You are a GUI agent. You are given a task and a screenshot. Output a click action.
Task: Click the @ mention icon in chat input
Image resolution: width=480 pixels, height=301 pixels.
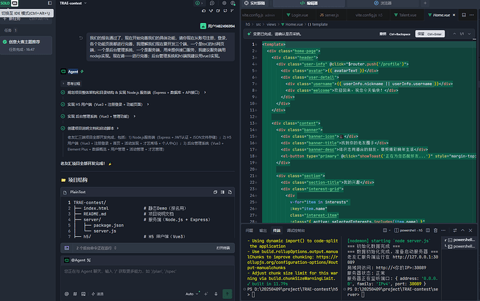tap(67, 294)
